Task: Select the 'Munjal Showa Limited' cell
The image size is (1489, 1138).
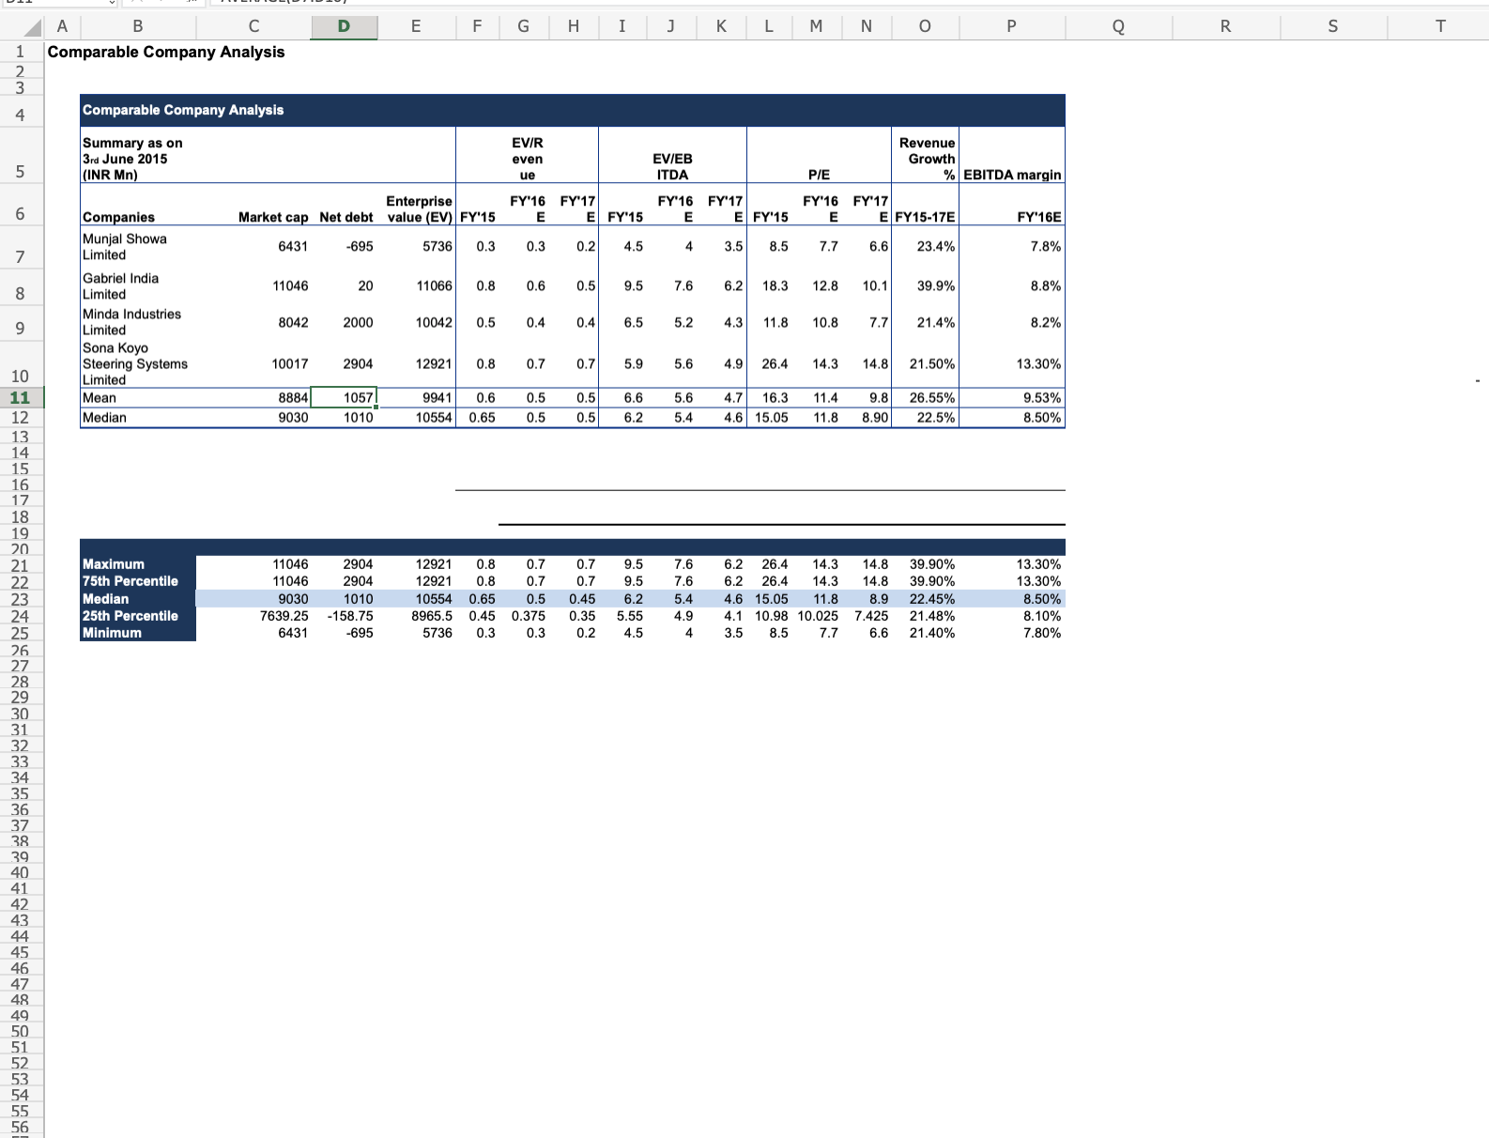Action: (125, 247)
